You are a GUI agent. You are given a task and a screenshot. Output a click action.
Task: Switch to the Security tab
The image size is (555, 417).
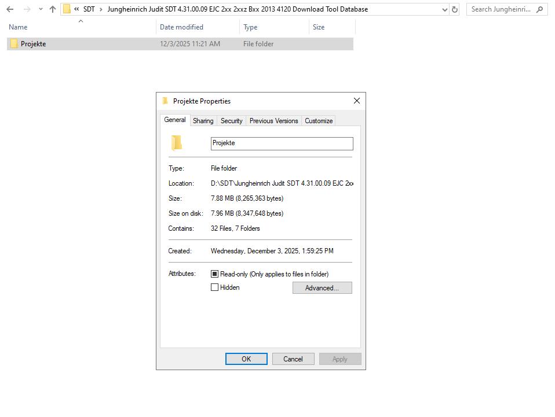pyautogui.click(x=232, y=121)
